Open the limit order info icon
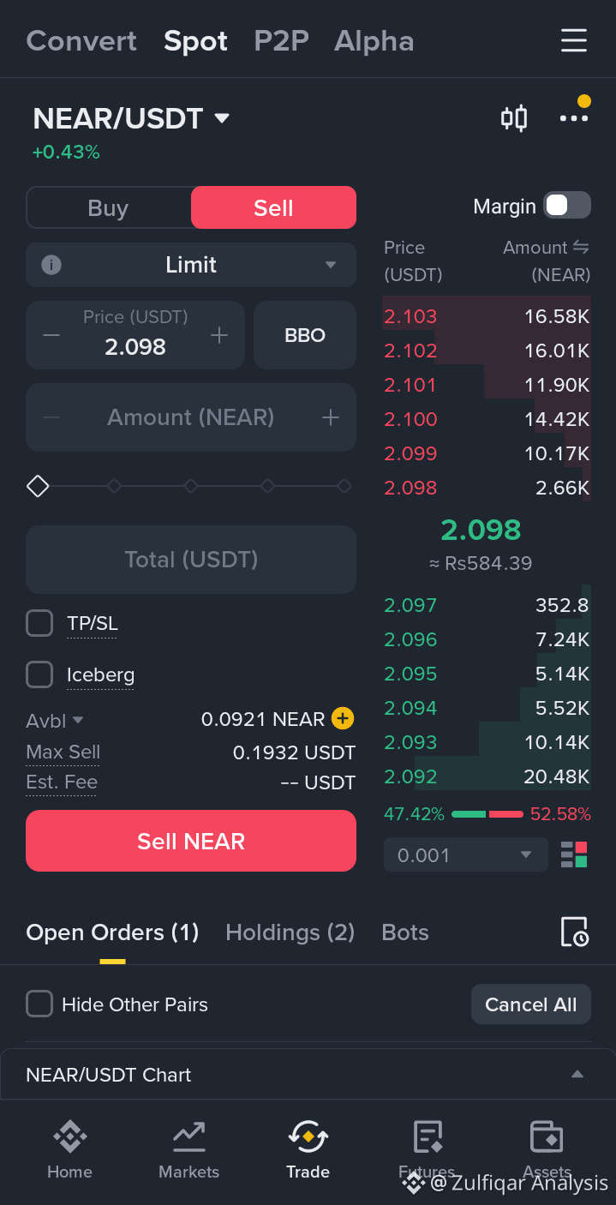 [x=51, y=265]
